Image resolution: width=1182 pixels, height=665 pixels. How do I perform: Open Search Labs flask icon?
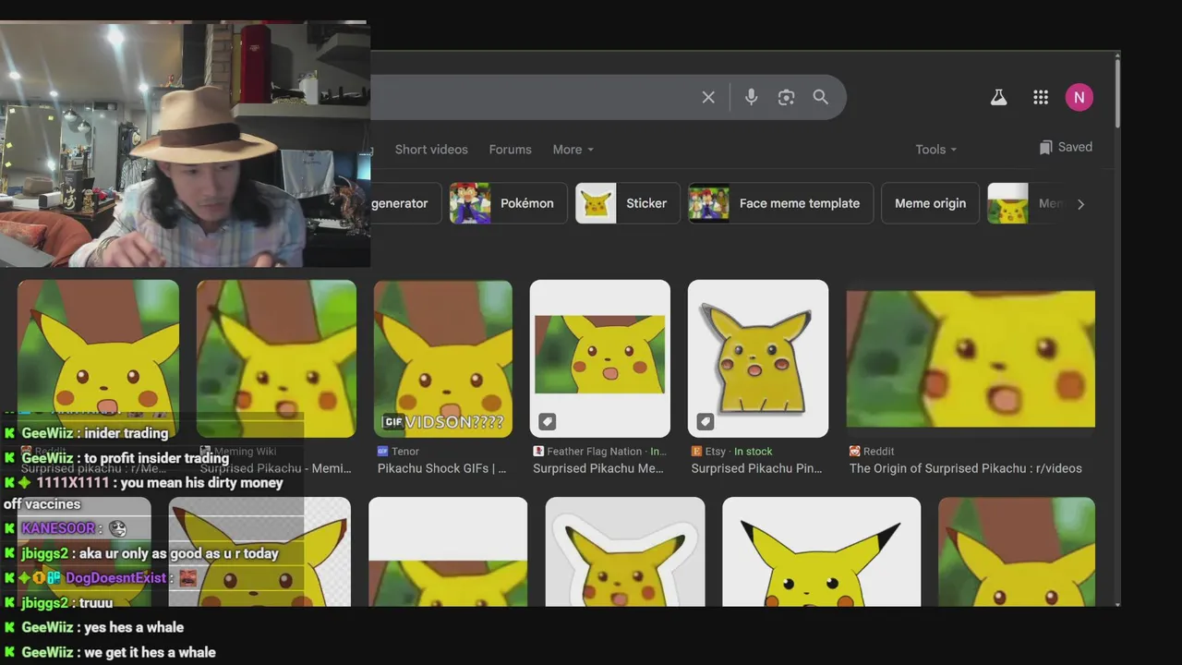point(998,97)
